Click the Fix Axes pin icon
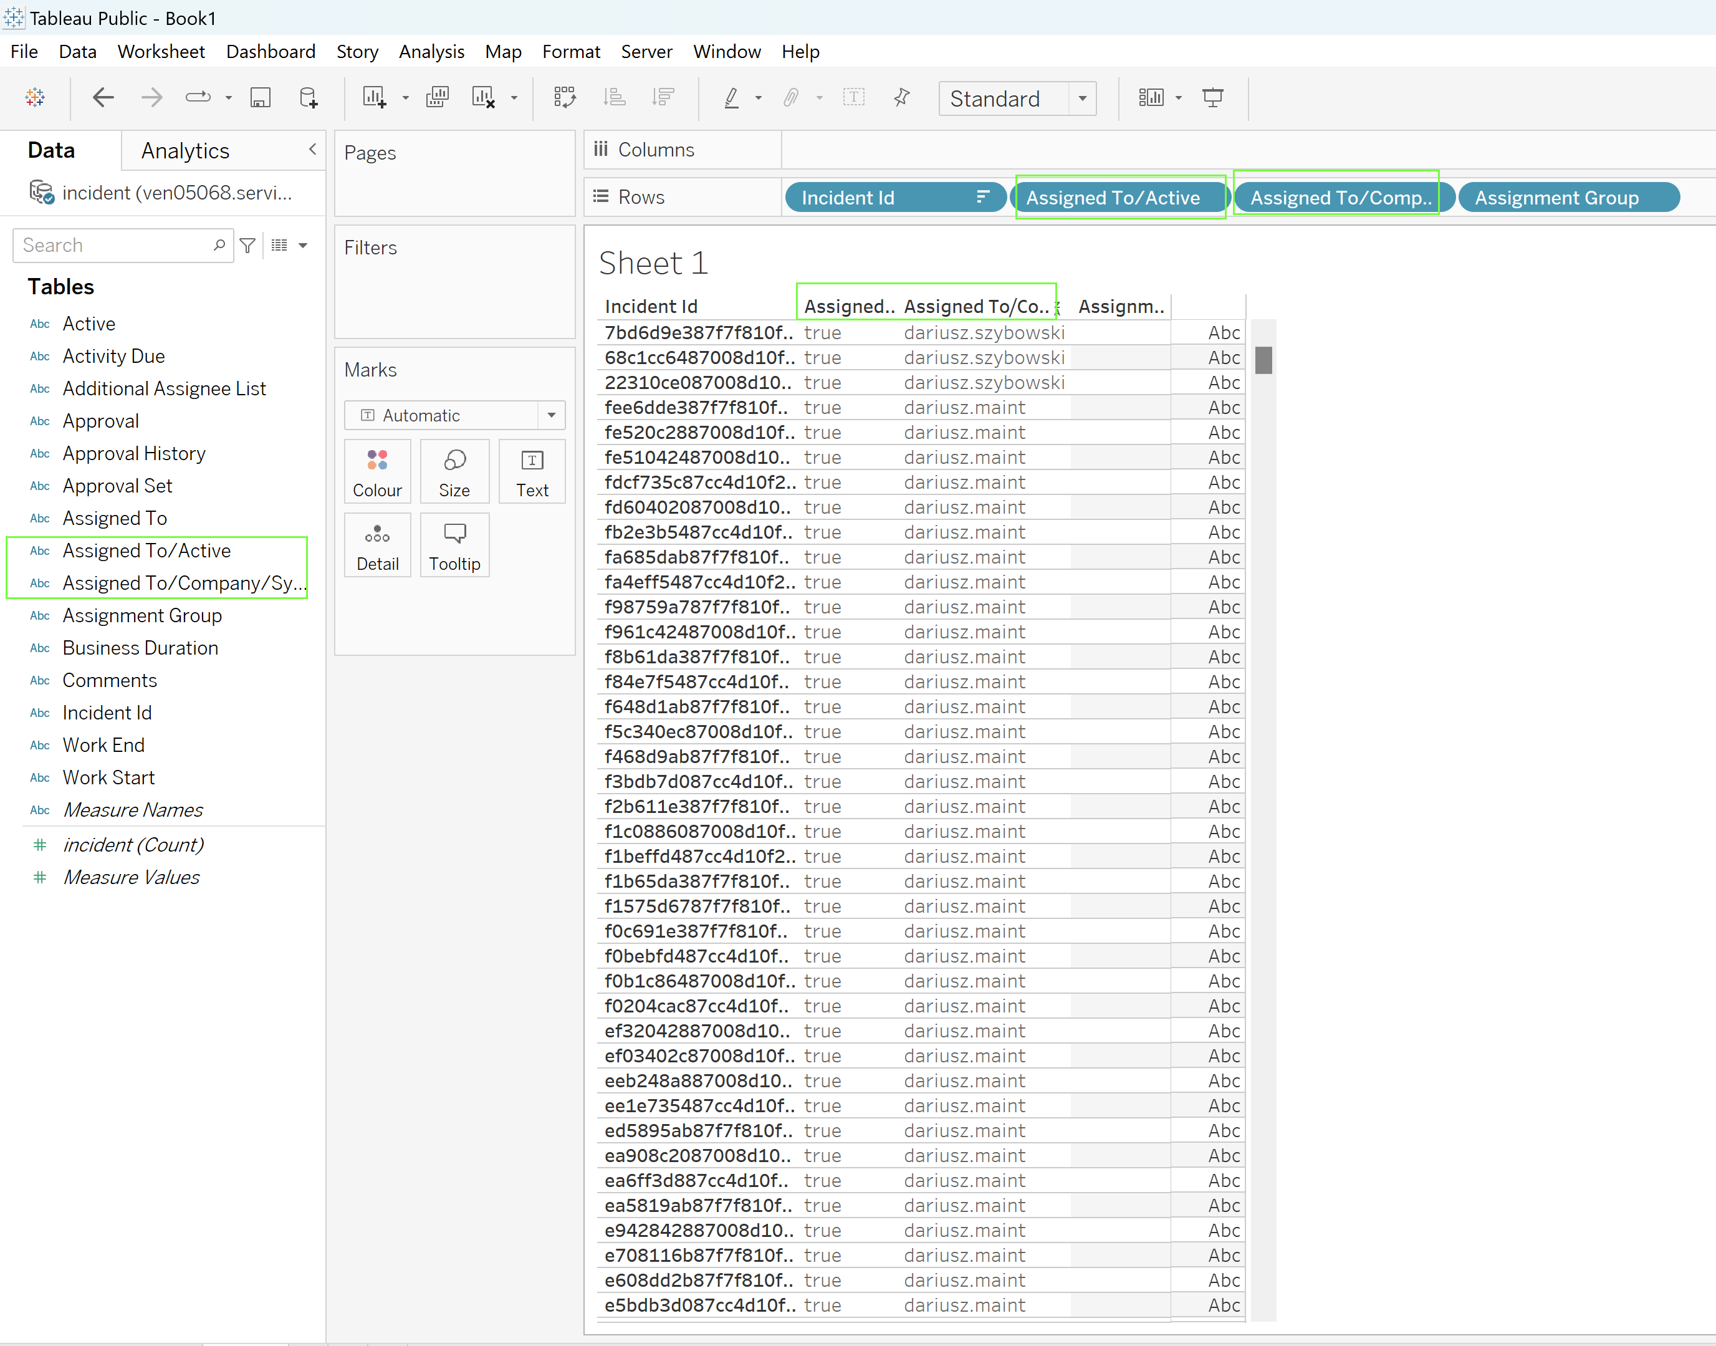1716x1346 pixels. 902,98
